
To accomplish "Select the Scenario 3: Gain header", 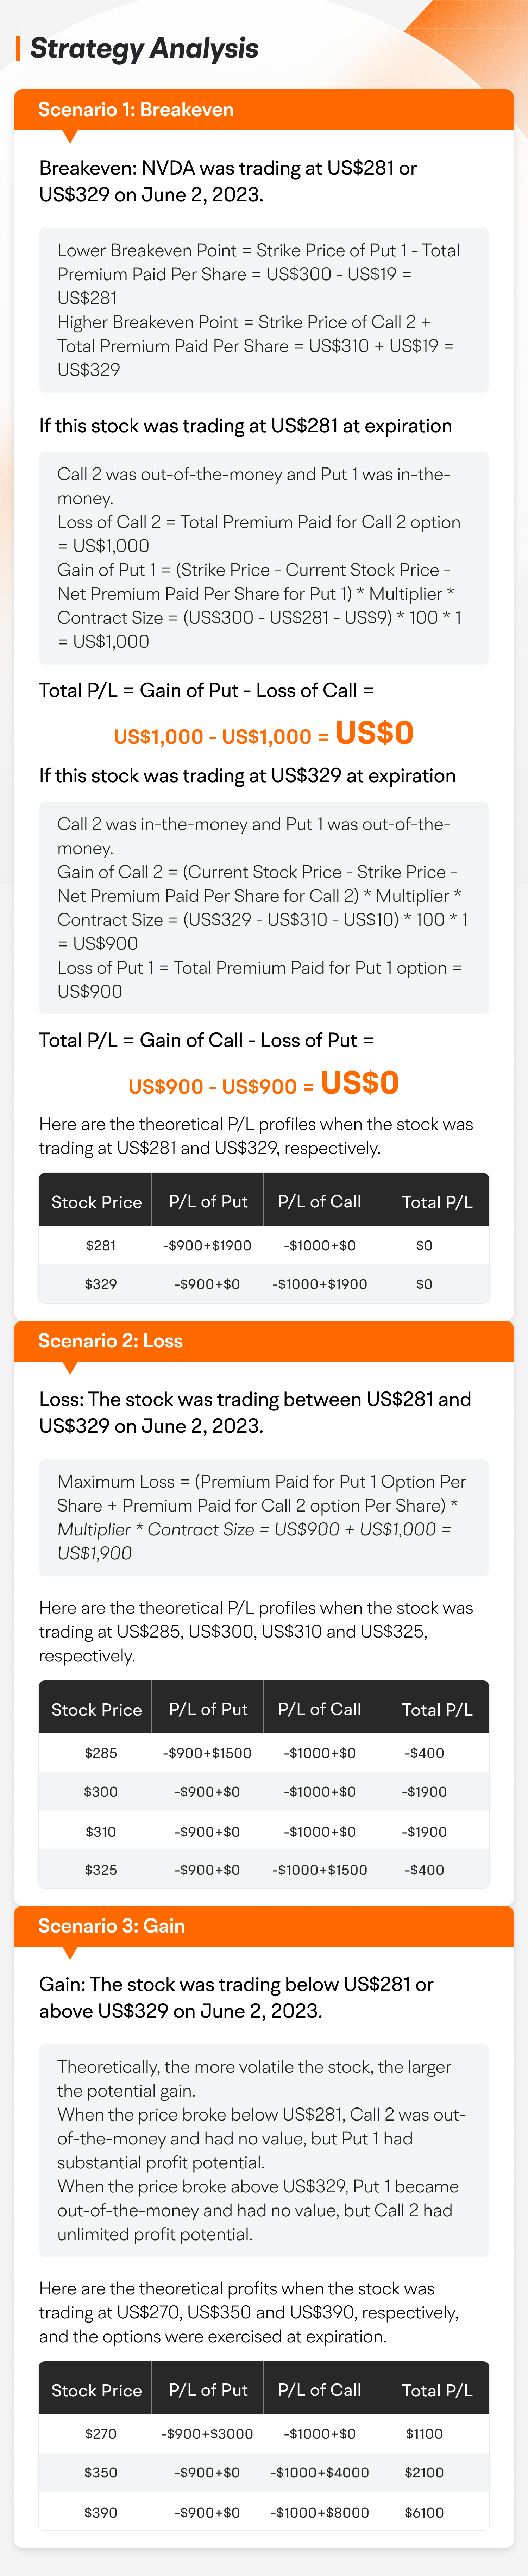I will tap(264, 1926).
